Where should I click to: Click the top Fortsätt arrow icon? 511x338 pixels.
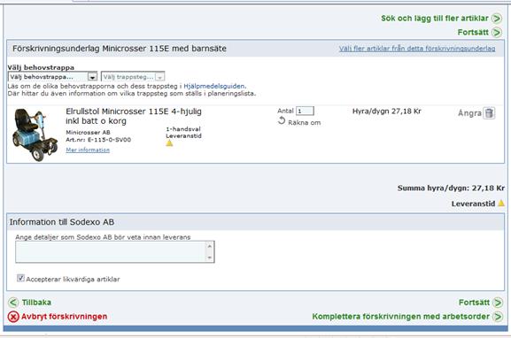(x=497, y=32)
